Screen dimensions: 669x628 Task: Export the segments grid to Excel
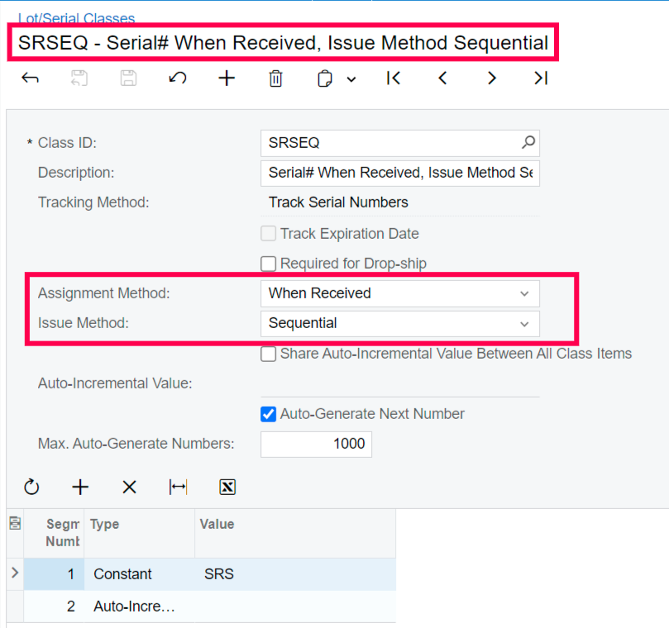coord(227,487)
